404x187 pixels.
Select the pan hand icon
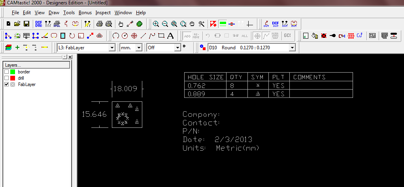click(x=192, y=24)
